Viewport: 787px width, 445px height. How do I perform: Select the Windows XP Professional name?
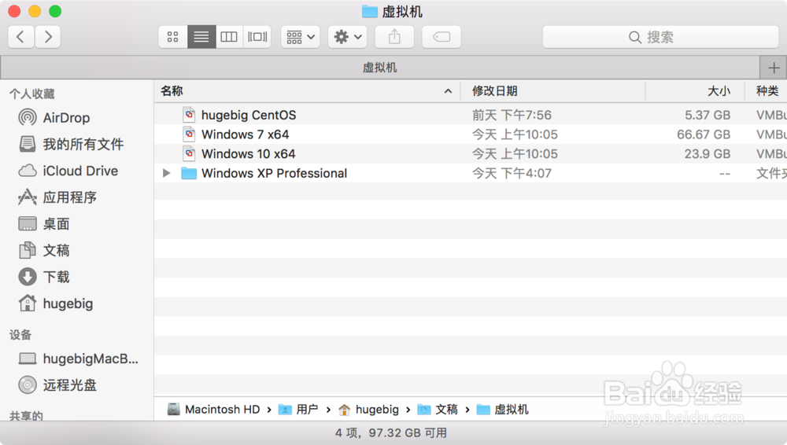pyautogui.click(x=274, y=173)
